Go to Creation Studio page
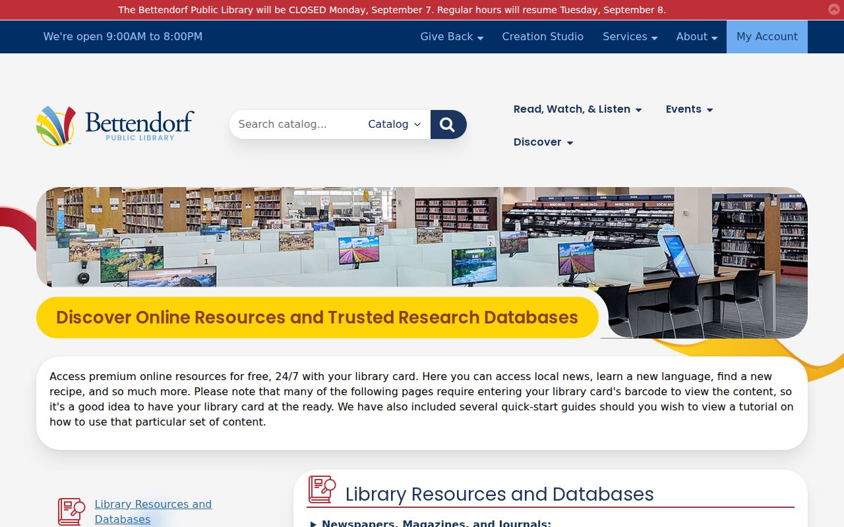The height and width of the screenshot is (527, 844). [543, 37]
